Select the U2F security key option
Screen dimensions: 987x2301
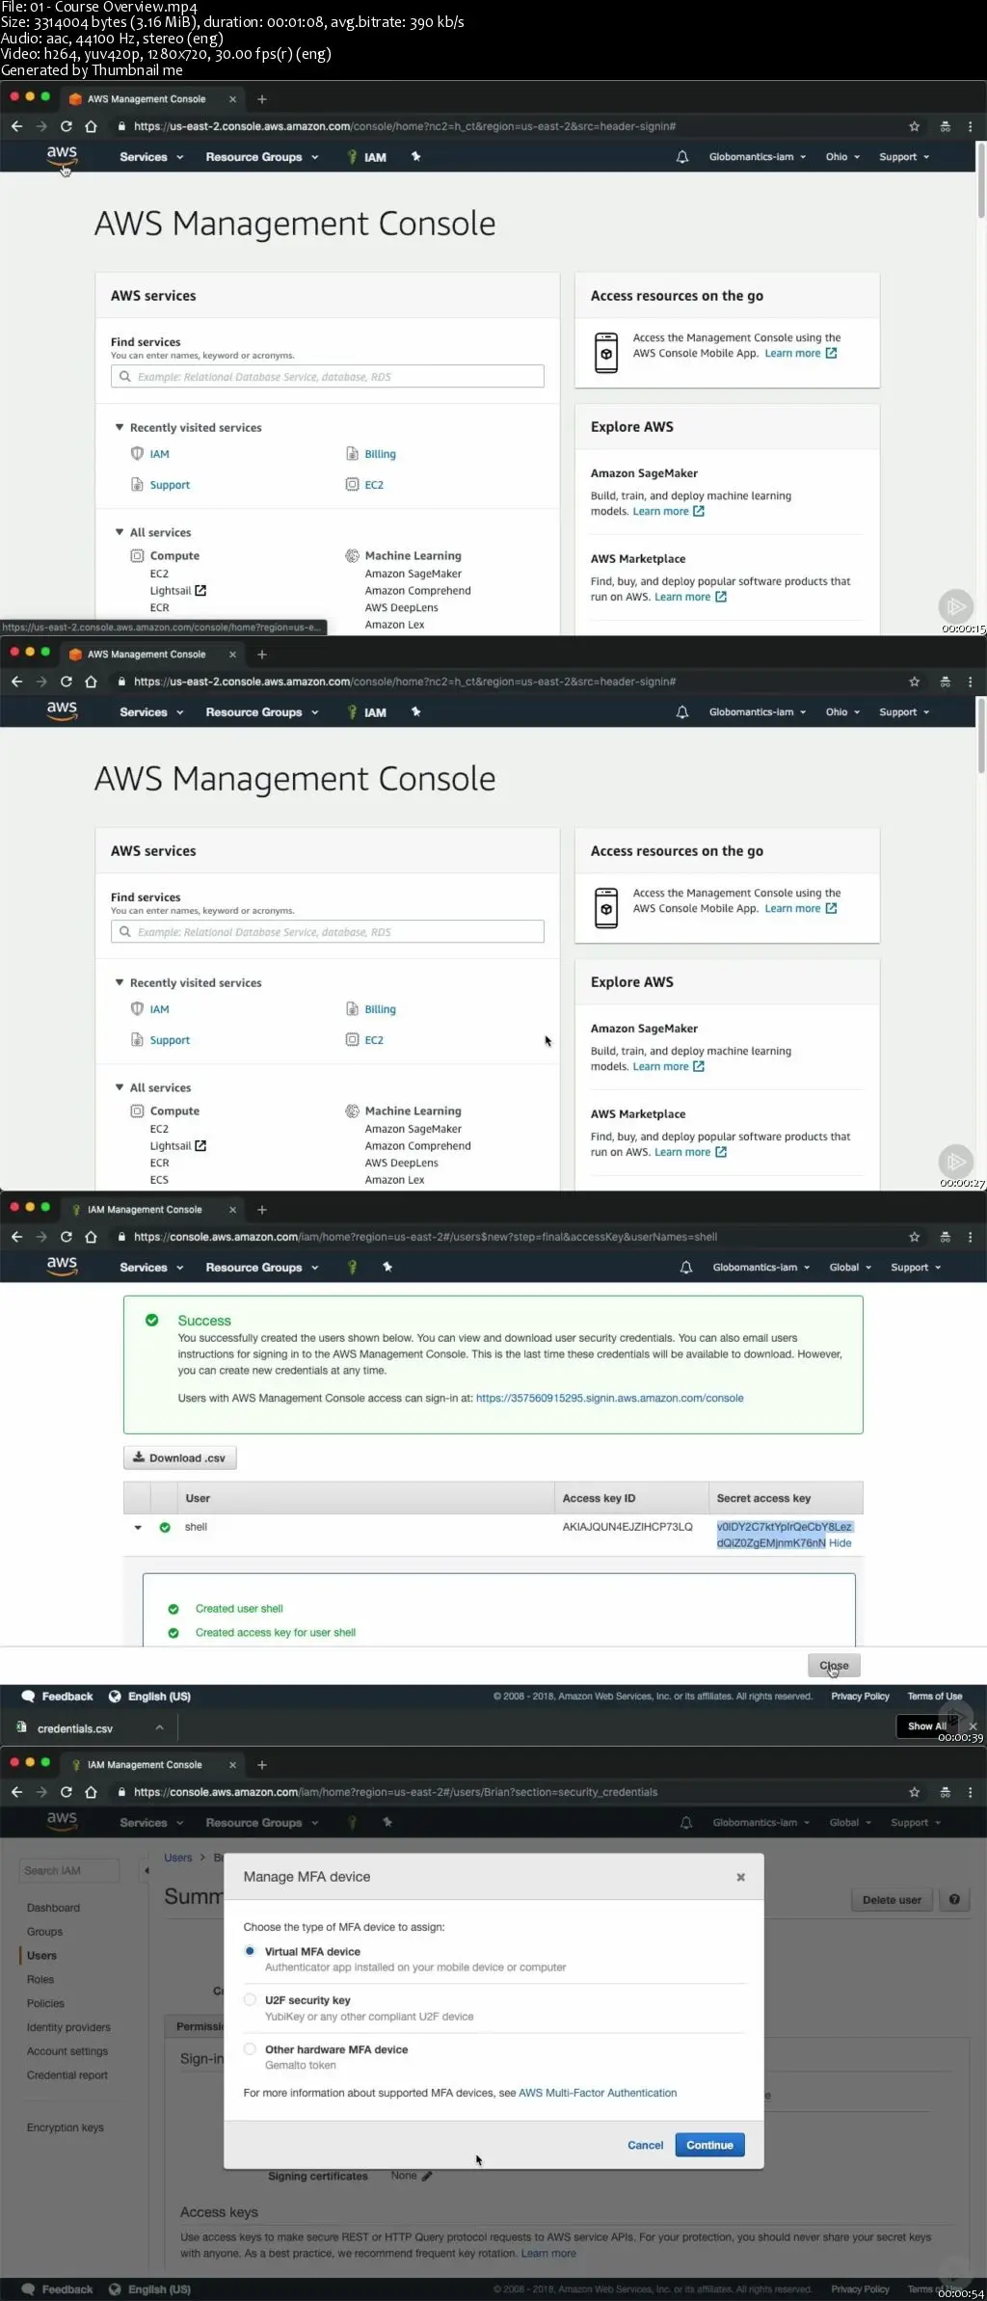click(250, 2000)
